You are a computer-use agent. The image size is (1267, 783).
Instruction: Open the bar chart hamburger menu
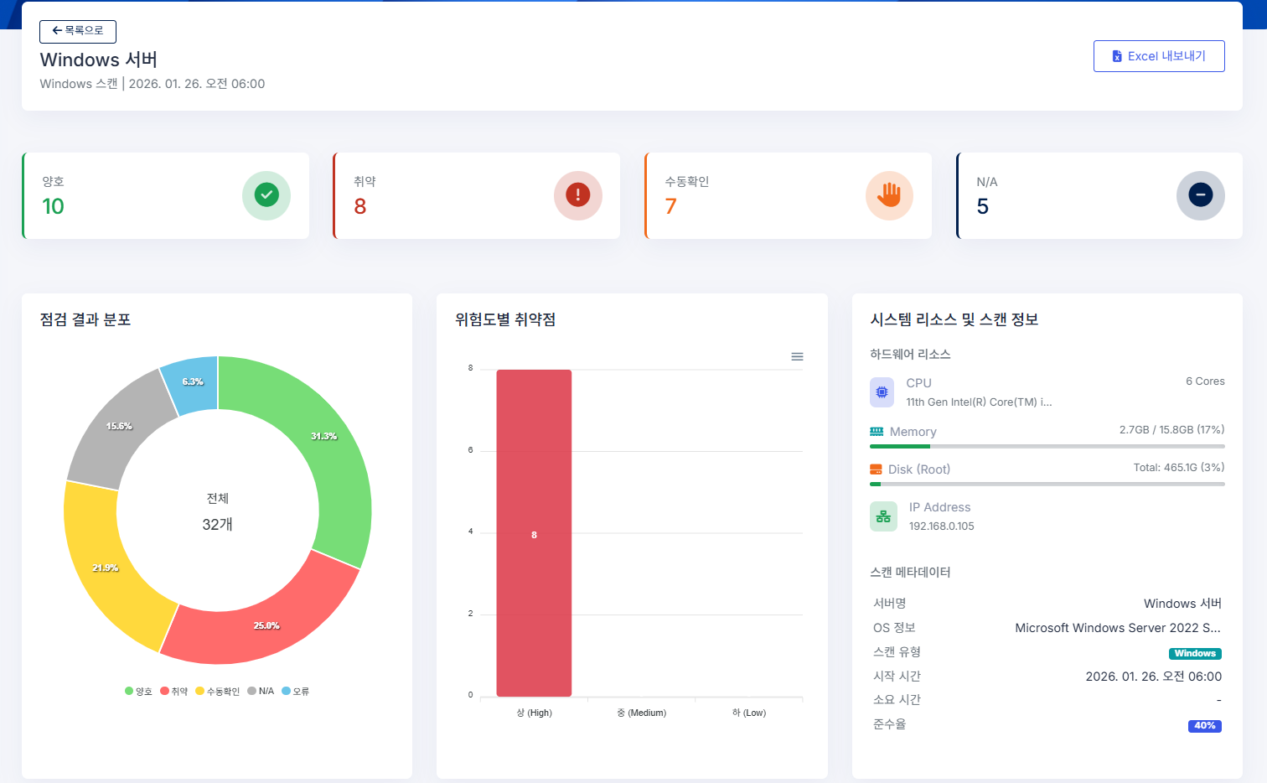[797, 356]
